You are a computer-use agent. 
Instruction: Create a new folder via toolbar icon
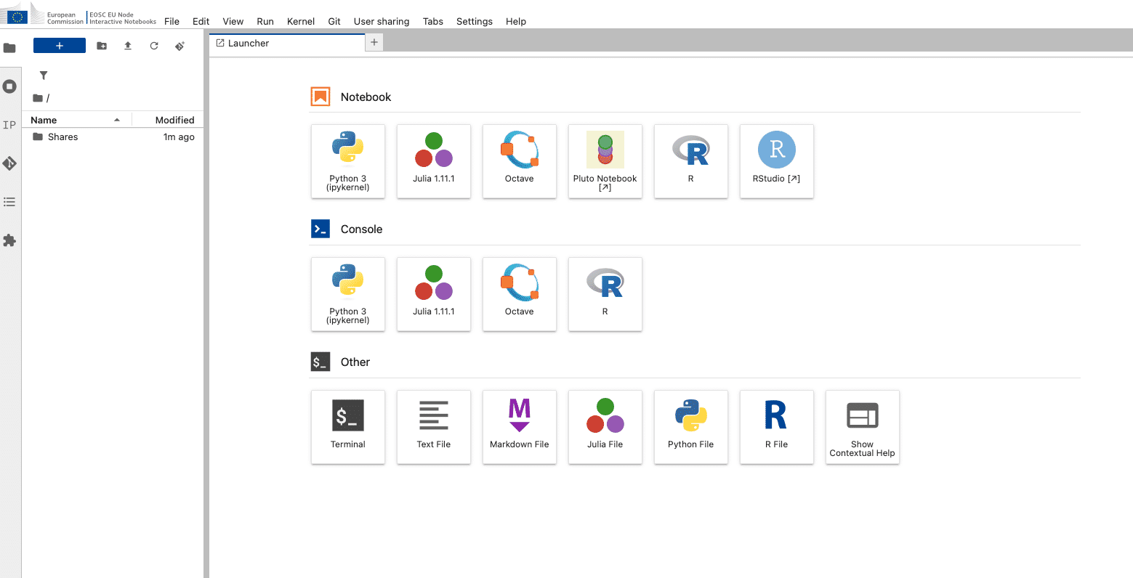pos(102,46)
